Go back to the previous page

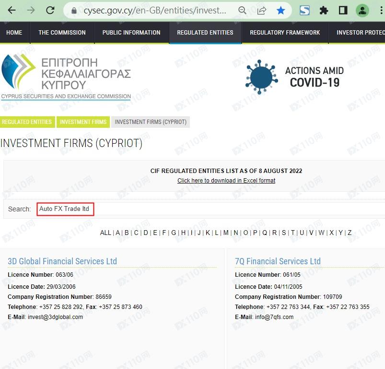[12, 11]
